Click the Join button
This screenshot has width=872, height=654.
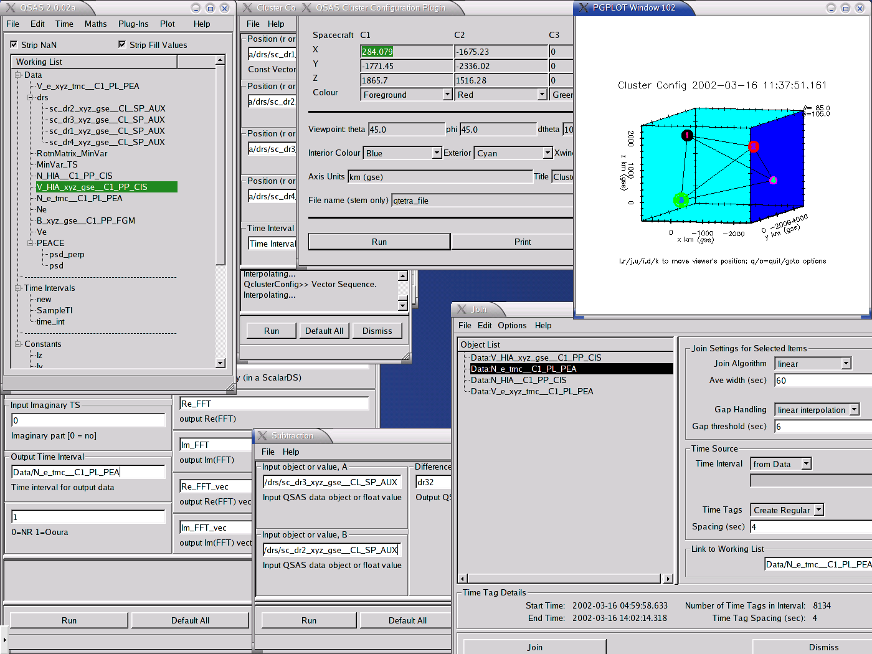coord(534,647)
